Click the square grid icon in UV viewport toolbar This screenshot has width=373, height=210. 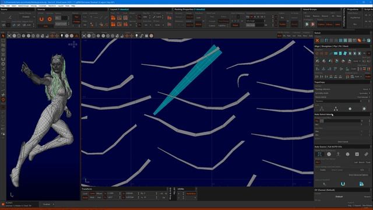coord(146,36)
